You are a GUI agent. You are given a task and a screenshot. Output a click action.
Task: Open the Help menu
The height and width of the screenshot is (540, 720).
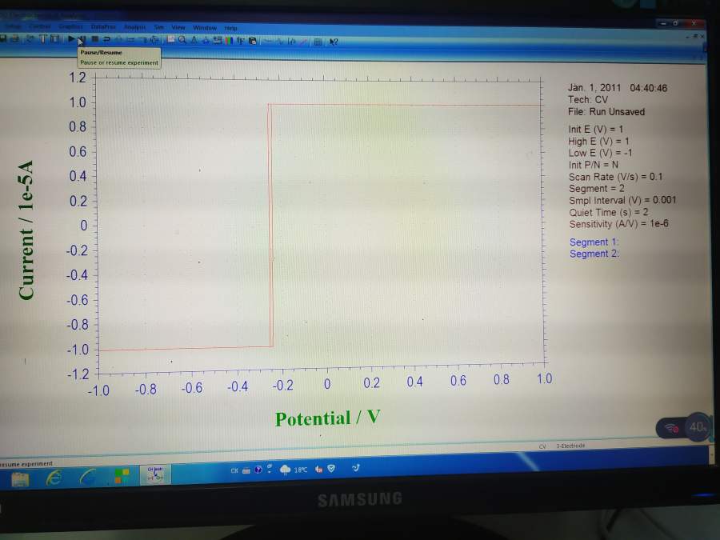coord(230,28)
